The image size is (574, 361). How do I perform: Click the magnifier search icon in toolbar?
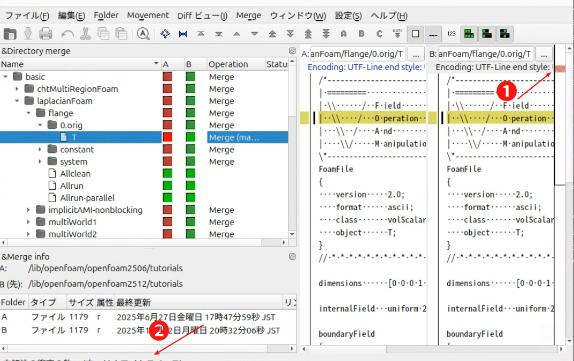coord(143,34)
